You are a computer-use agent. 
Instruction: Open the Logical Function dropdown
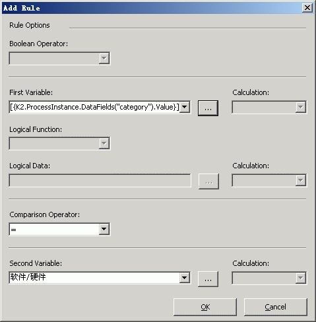tap(104, 144)
